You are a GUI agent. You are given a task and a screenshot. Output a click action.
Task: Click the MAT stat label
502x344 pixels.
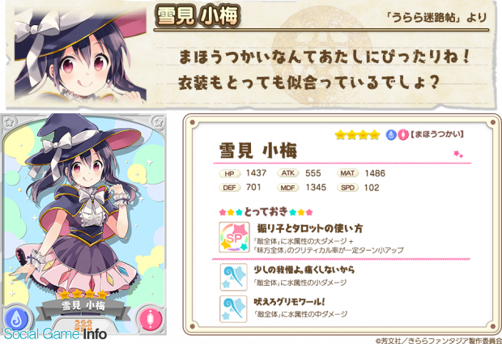click(347, 173)
